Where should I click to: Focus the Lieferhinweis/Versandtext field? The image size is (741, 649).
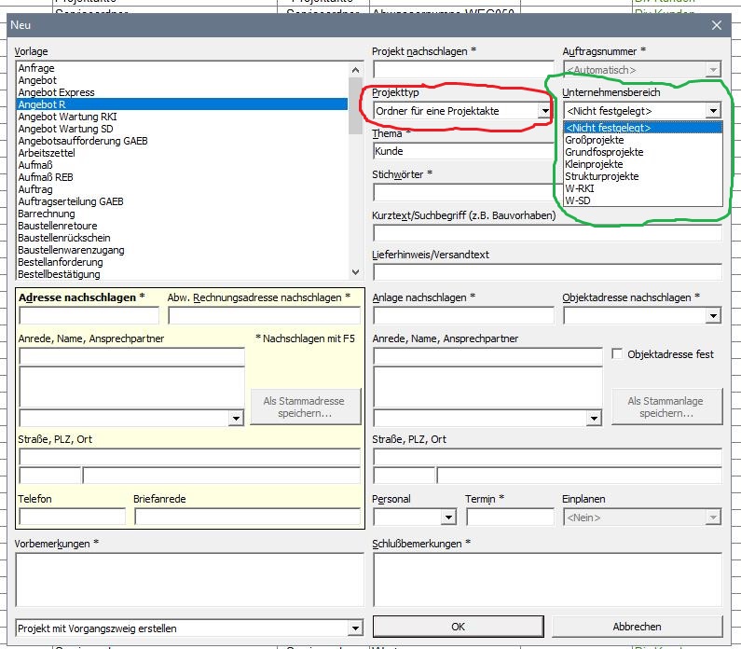pos(547,272)
